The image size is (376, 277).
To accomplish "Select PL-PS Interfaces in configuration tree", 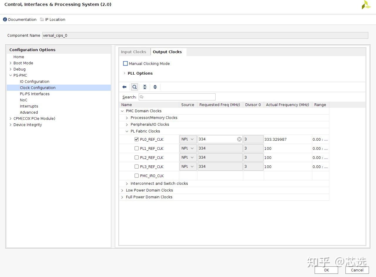I will pyautogui.click(x=35, y=94).
